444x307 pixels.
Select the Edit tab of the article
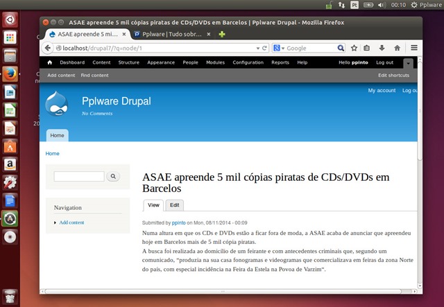(174, 205)
